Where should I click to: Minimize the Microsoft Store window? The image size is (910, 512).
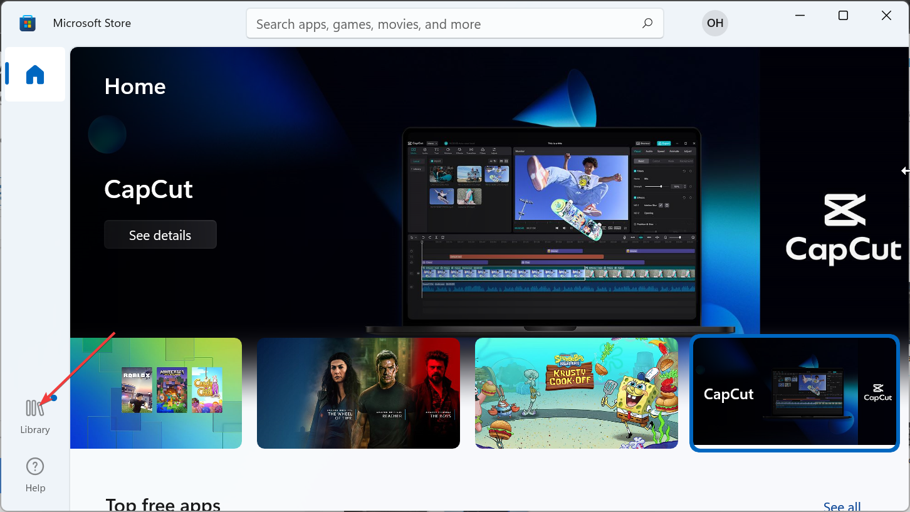click(x=800, y=16)
